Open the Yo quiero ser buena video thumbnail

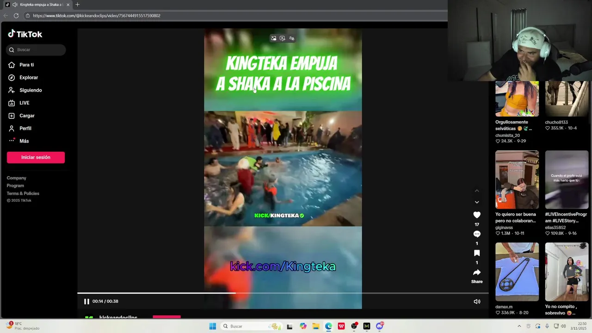coord(517,179)
